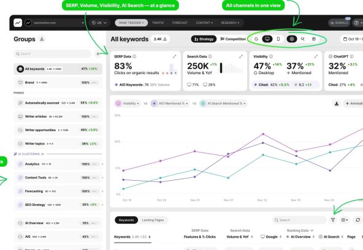Open the SEO Strategy cluster group
363x250 pixels.
[58, 205]
